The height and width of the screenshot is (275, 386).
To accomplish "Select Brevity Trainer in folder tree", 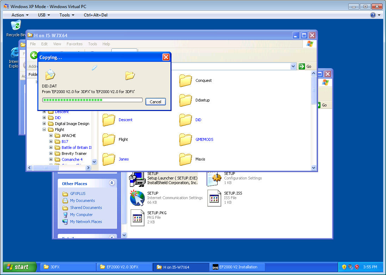I will 74,153.
